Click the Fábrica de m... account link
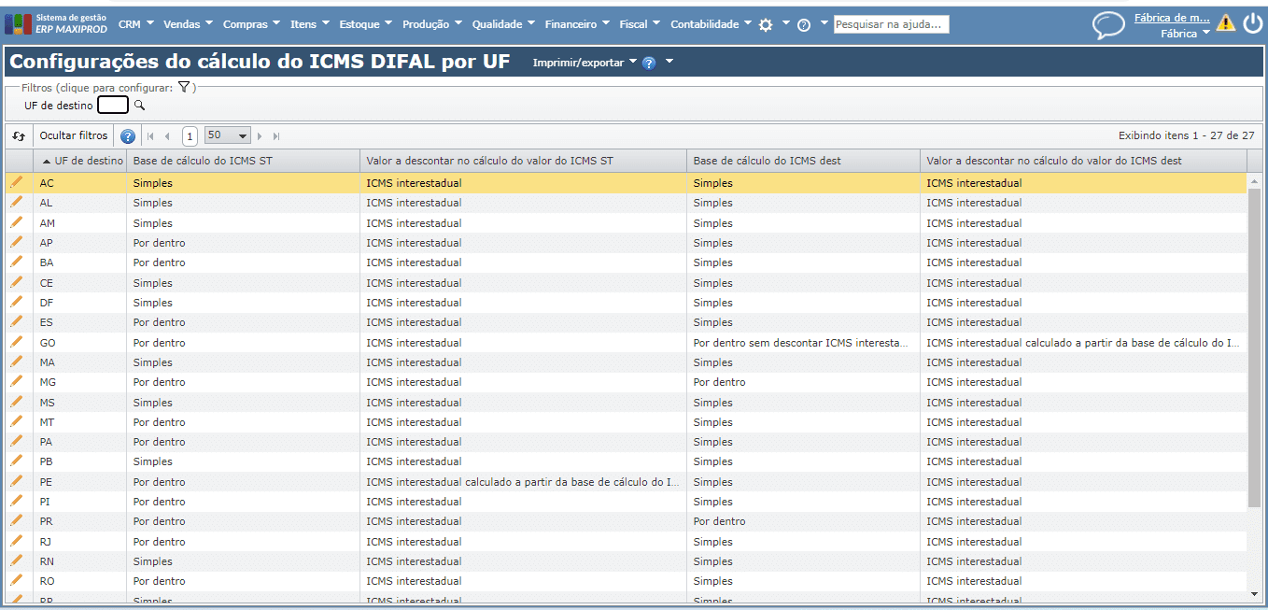Image resolution: width=1268 pixels, height=610 pixels. click(x=1172, y=17)
